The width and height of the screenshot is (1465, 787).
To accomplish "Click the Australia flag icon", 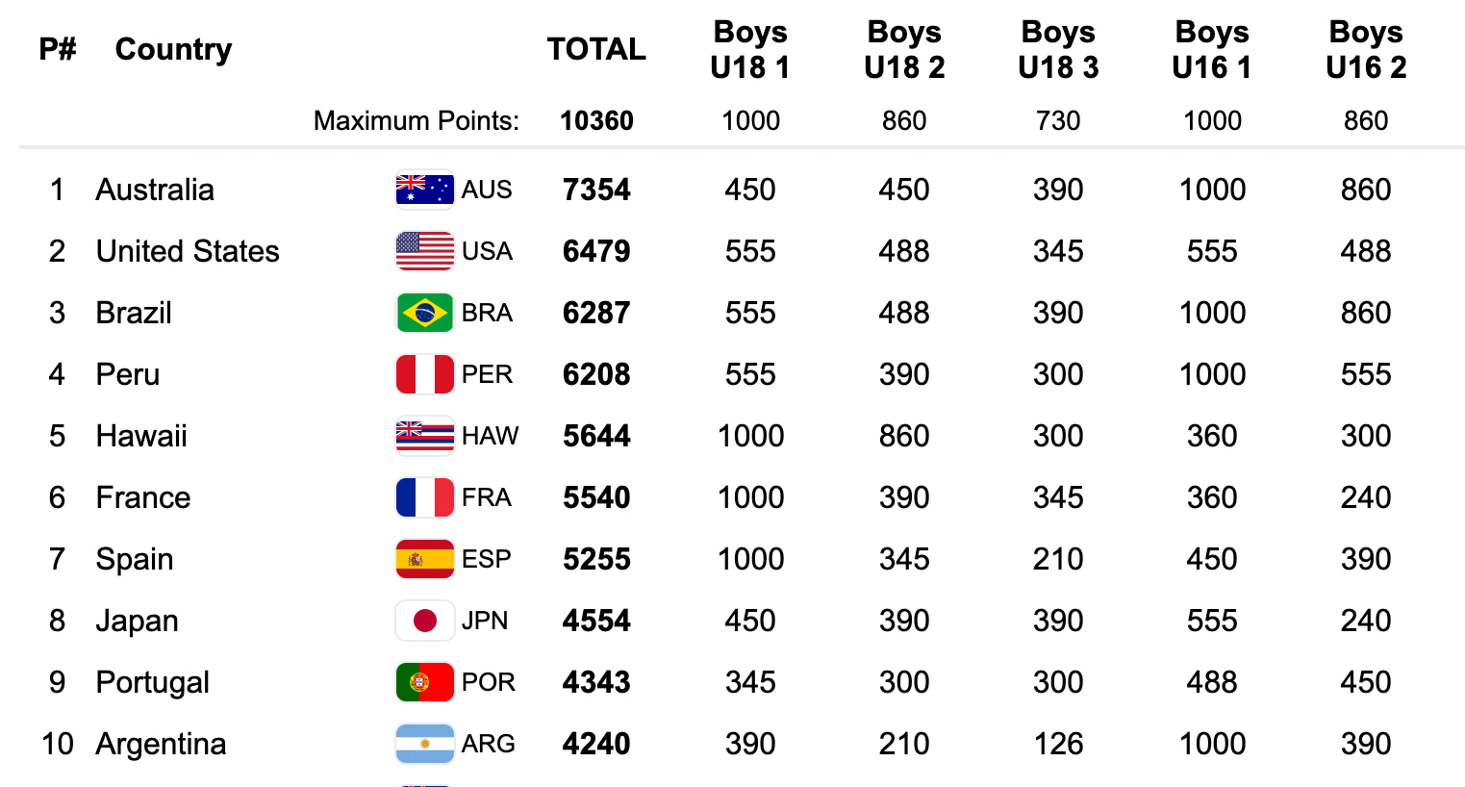I will [424, 190].
